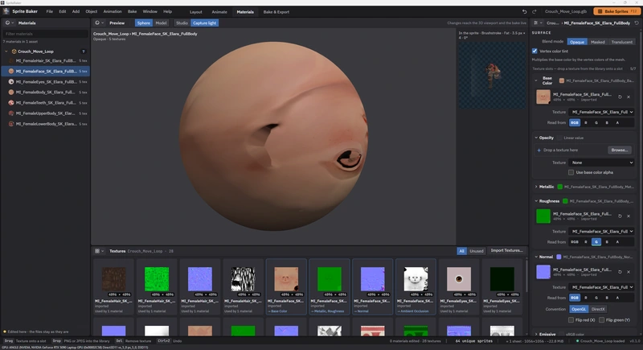Reset the Roughness texture slot

[620, 216]
